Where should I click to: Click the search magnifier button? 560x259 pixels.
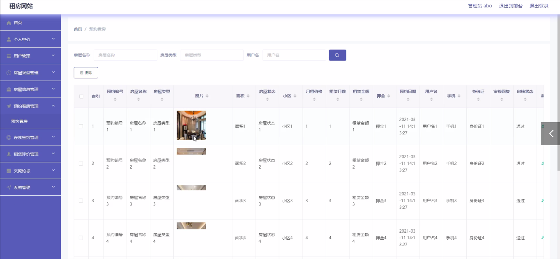337,55
